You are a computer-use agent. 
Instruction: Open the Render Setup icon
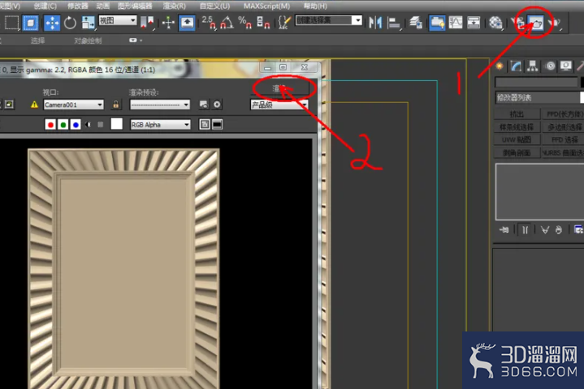point(518,23)
